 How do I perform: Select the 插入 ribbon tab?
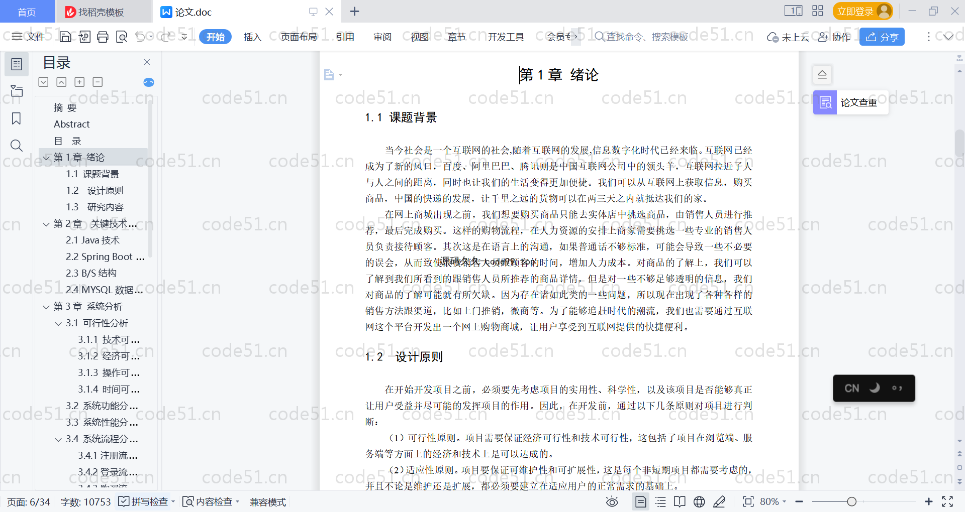click(252, 37)
